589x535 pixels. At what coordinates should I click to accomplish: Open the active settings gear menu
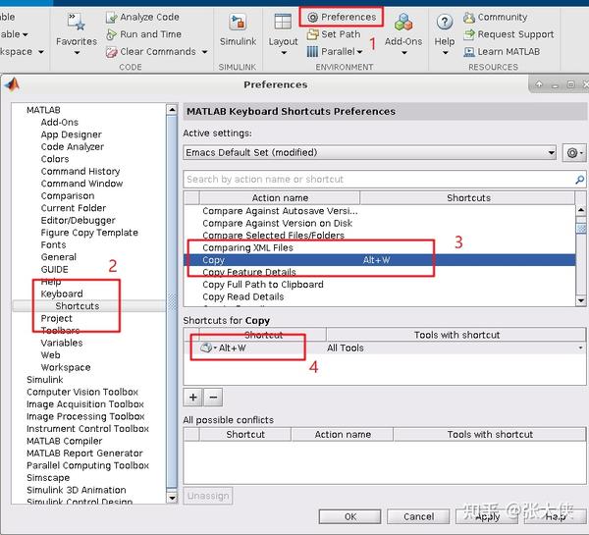(574, 153)
